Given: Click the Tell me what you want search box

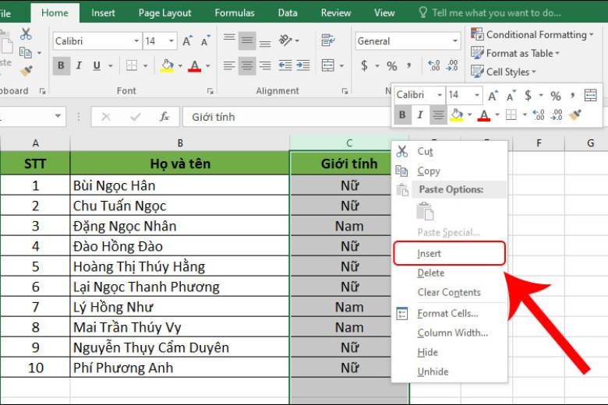Looking at the screenshot, I should tap(490, 12).
